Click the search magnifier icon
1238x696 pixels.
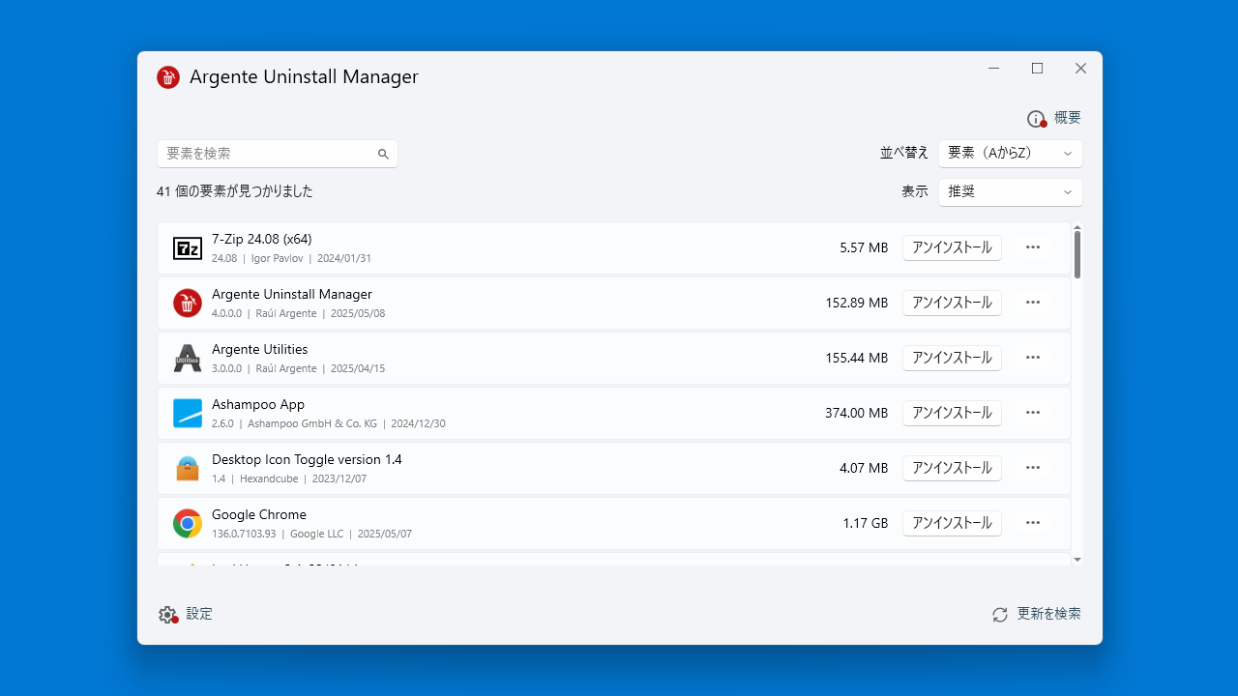pos(383,154)
